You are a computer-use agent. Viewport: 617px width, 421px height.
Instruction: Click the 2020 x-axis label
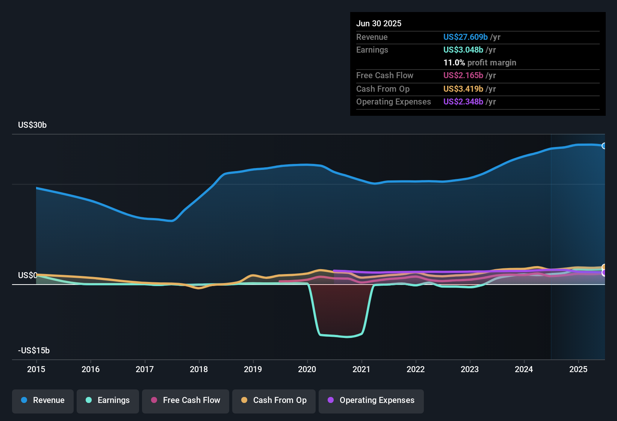pyautogui.click(x=307, y=369)
